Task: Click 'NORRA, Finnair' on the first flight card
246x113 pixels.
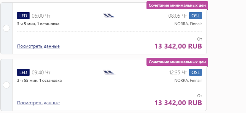Action: [x=188, y=24]
